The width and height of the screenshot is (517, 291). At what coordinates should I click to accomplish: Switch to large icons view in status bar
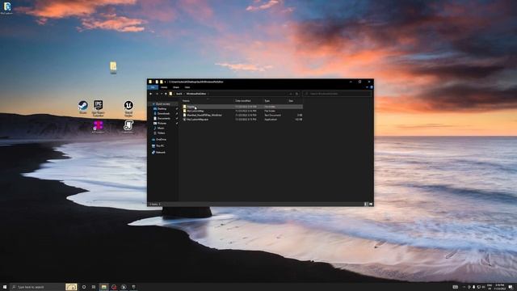(371, 205)
